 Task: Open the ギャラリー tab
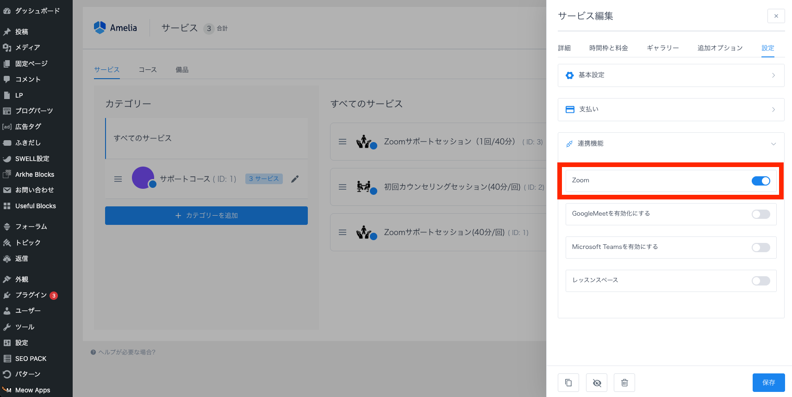[x=662, y=48]
